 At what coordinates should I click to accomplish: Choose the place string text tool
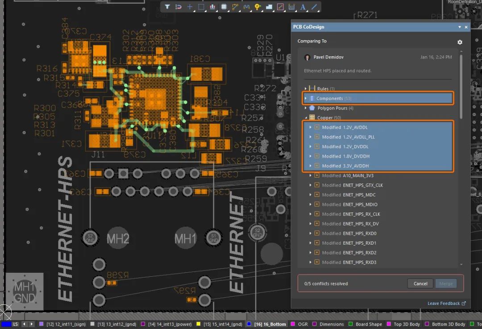303,7
